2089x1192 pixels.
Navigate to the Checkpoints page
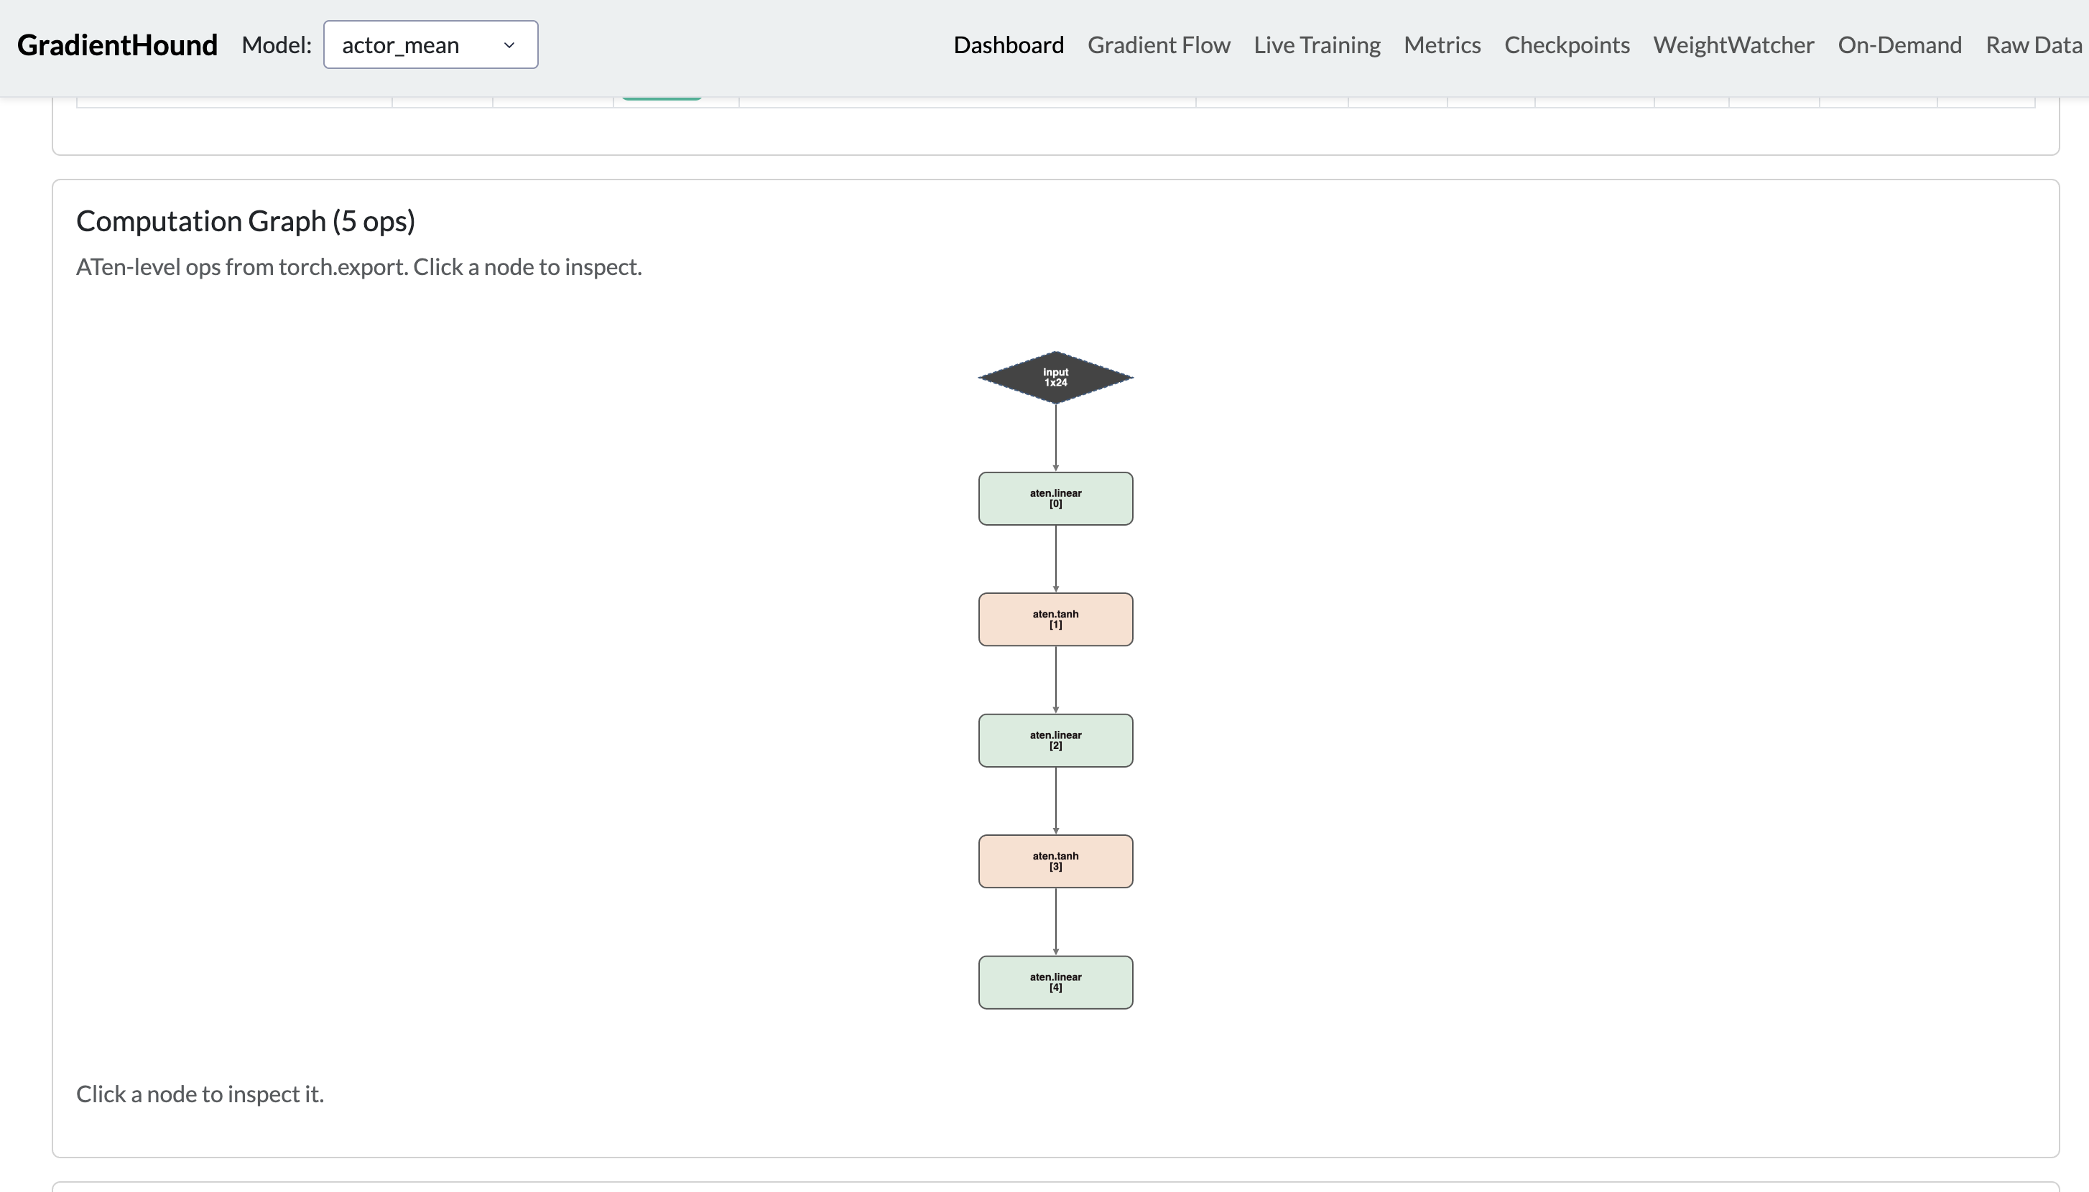(x=1567, y=45)
